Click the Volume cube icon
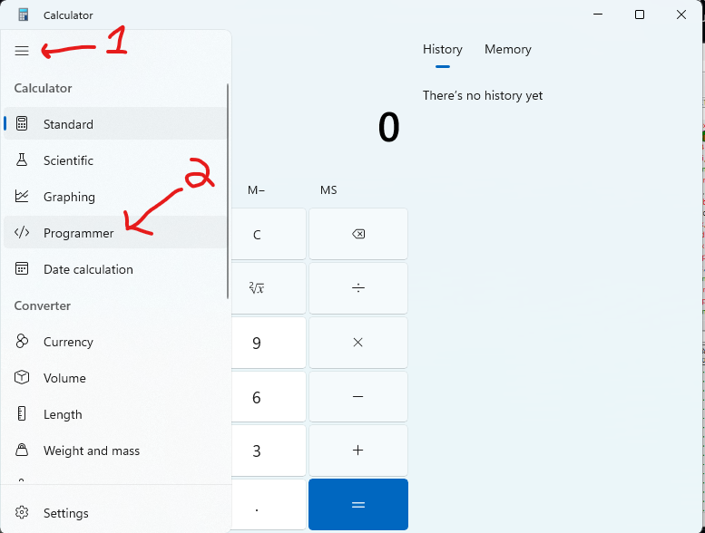Viewport: 705px width, 533px height. [x=22, y=377]
